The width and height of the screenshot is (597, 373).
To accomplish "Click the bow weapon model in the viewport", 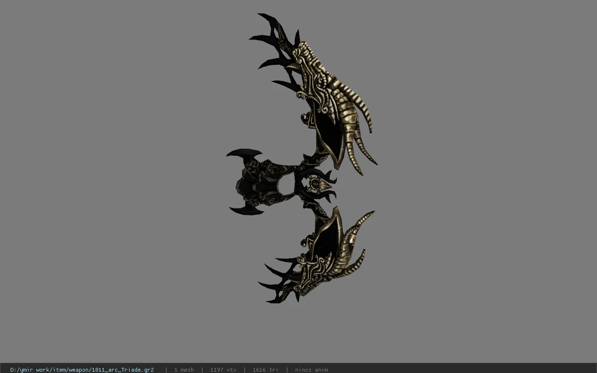I will pos(302,159).
